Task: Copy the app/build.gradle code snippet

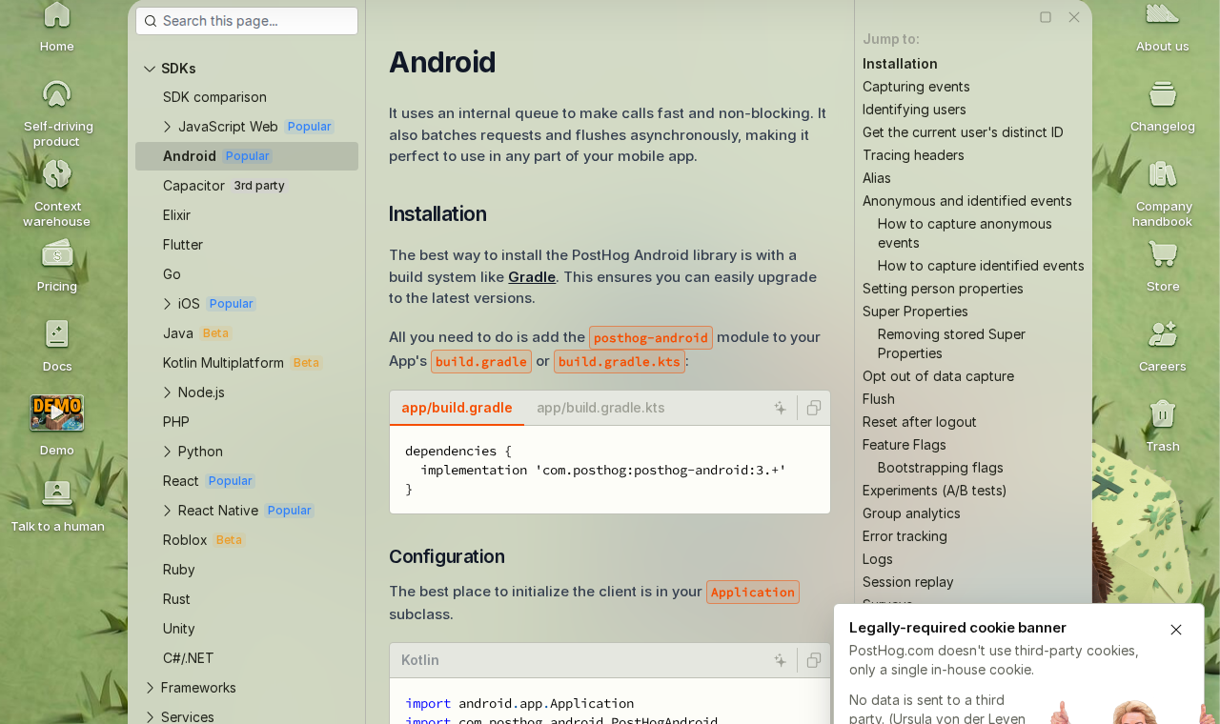Action: 814,408
